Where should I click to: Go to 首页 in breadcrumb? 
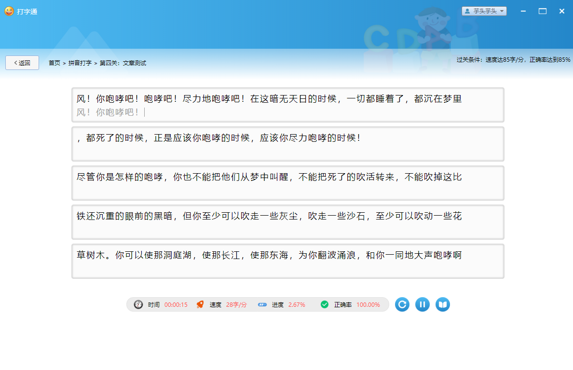[x=55, y=63]
